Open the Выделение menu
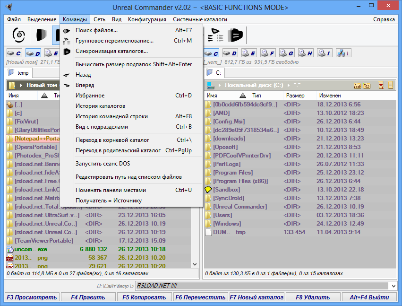Viewport: 402px width, 306px height. 42,19
